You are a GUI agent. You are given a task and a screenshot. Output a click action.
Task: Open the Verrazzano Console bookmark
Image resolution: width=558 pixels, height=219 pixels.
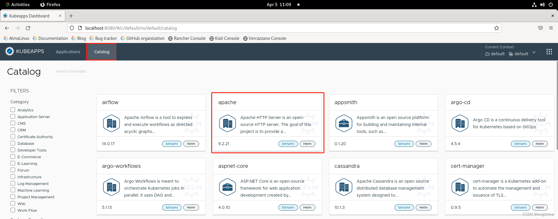click(x=265, y=38)
